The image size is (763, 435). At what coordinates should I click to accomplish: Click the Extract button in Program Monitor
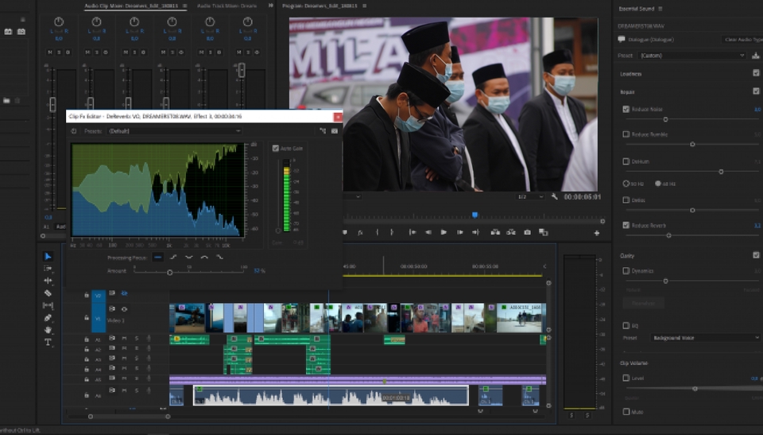(x=511, y=232)
